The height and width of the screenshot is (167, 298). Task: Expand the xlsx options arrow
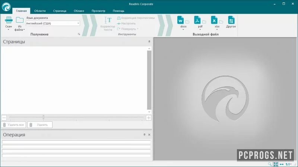coord(217,30)
